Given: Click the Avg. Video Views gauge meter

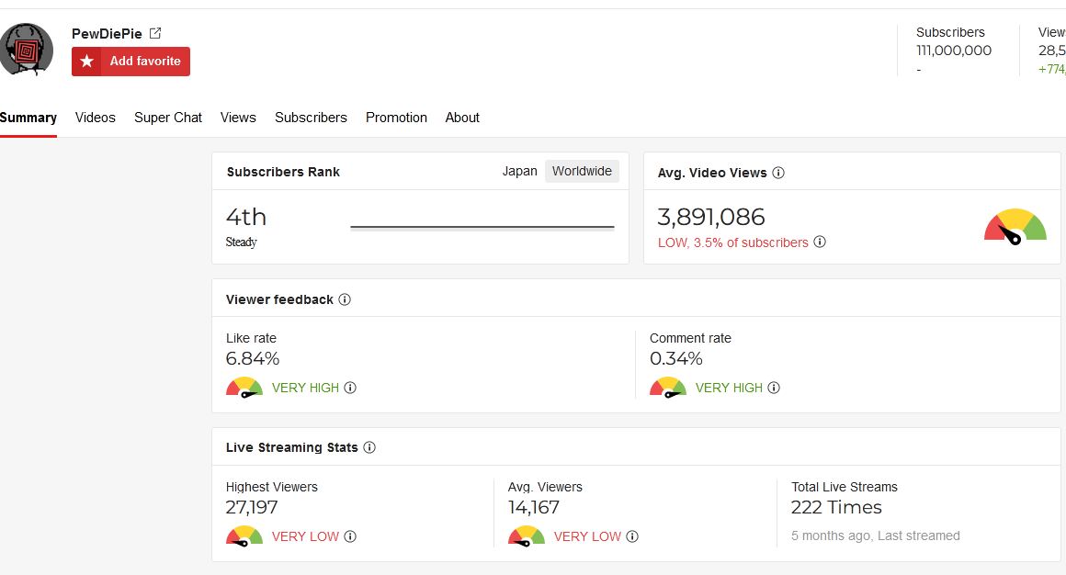Looking at the screenshot, I should [x=1015, y=226].
